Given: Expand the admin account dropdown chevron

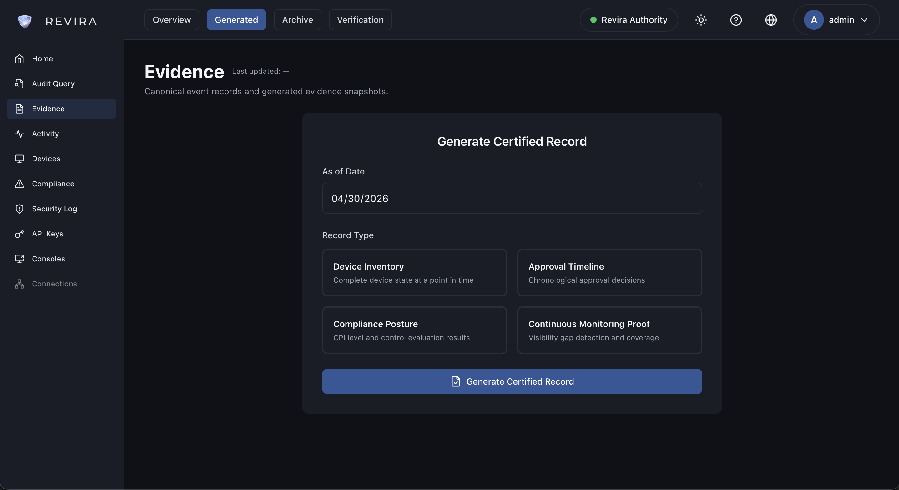Looking at the screenshot, I should point(864,20).
